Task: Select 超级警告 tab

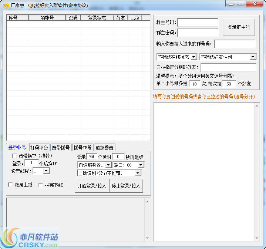Action: (104, 148)
